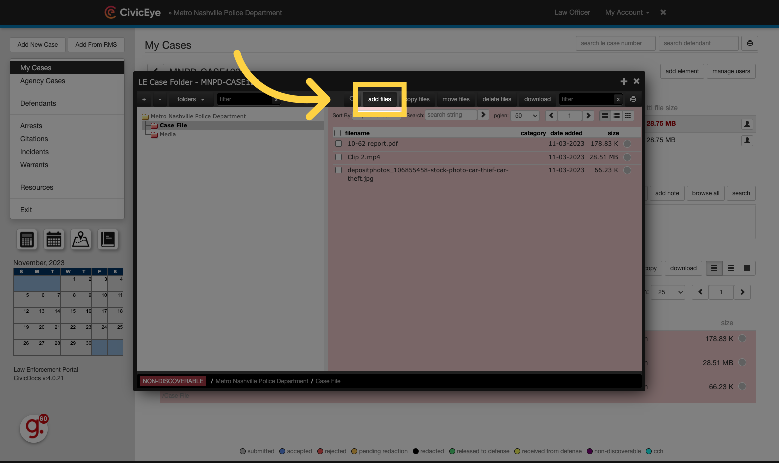Click the pending redaction legend color dot

pos(354,451)
